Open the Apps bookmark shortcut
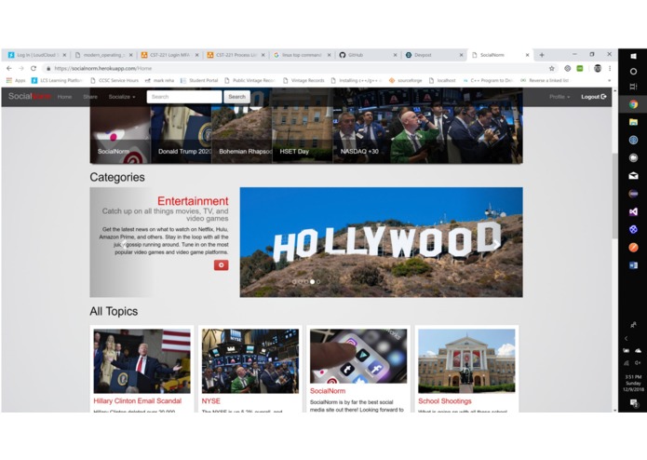This screenshot has height=460, width=647. click(x=16, y=80)
